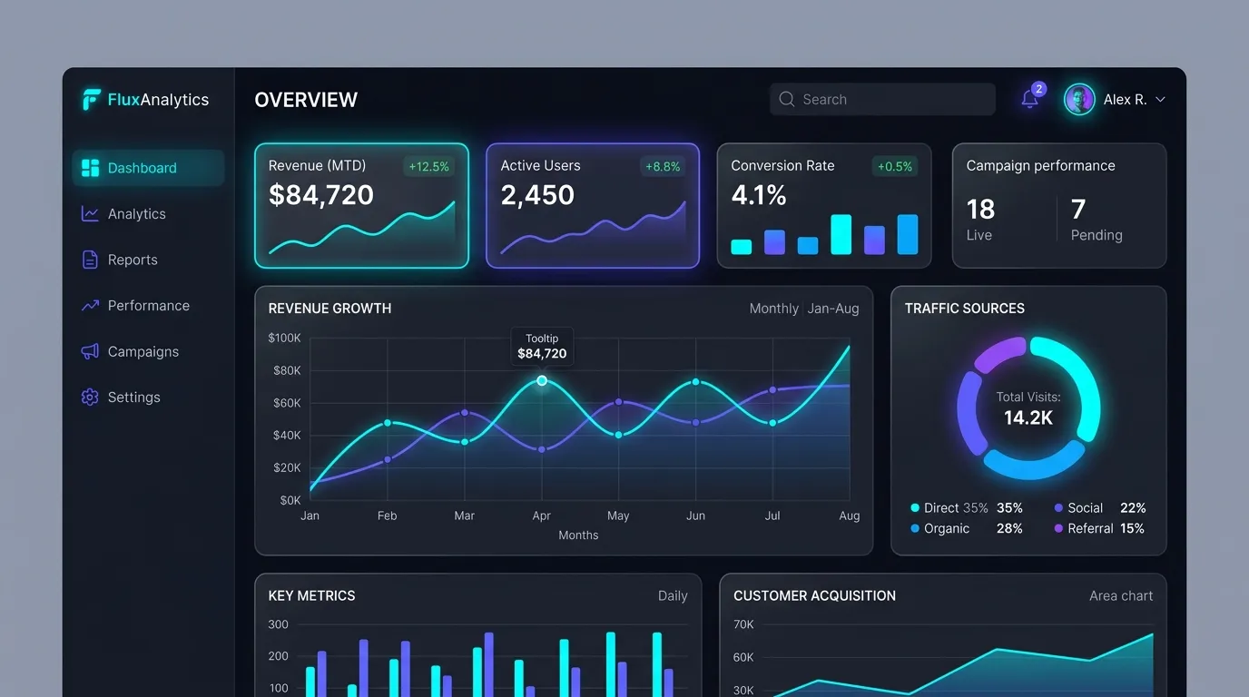Click the +12.5% badge on Revenue card

(x=429, y=166)
